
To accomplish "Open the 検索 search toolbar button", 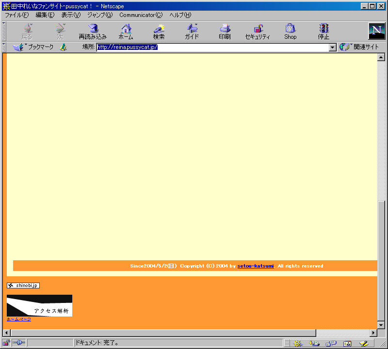I will [x=159, y=32].
